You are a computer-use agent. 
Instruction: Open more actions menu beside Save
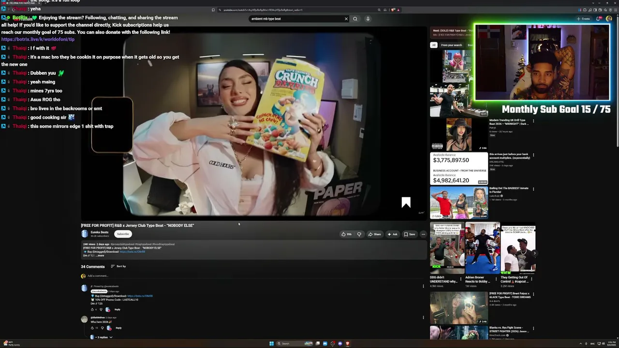(423, 234)
